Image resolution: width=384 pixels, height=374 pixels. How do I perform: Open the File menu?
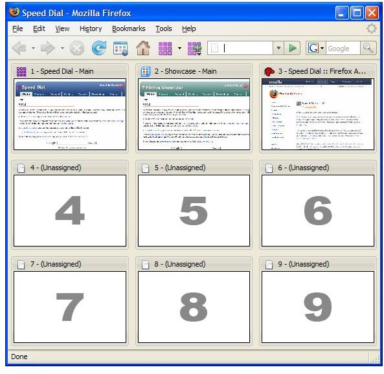tap(17, 28)
